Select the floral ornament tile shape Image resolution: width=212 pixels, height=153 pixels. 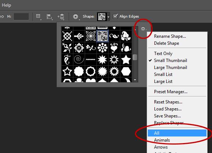(x=102, y=36)
